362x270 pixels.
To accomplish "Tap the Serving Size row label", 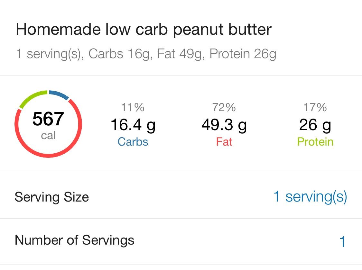I will (52, 197).
